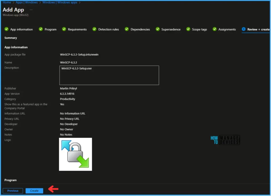Select the No Information URL text
The width and height of the screenshot is (271, 196).
(73, 113)
